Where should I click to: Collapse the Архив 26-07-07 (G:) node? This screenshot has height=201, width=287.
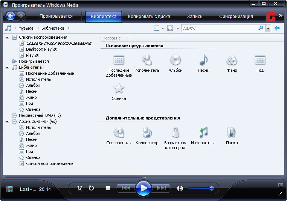[x=7, y=121]
